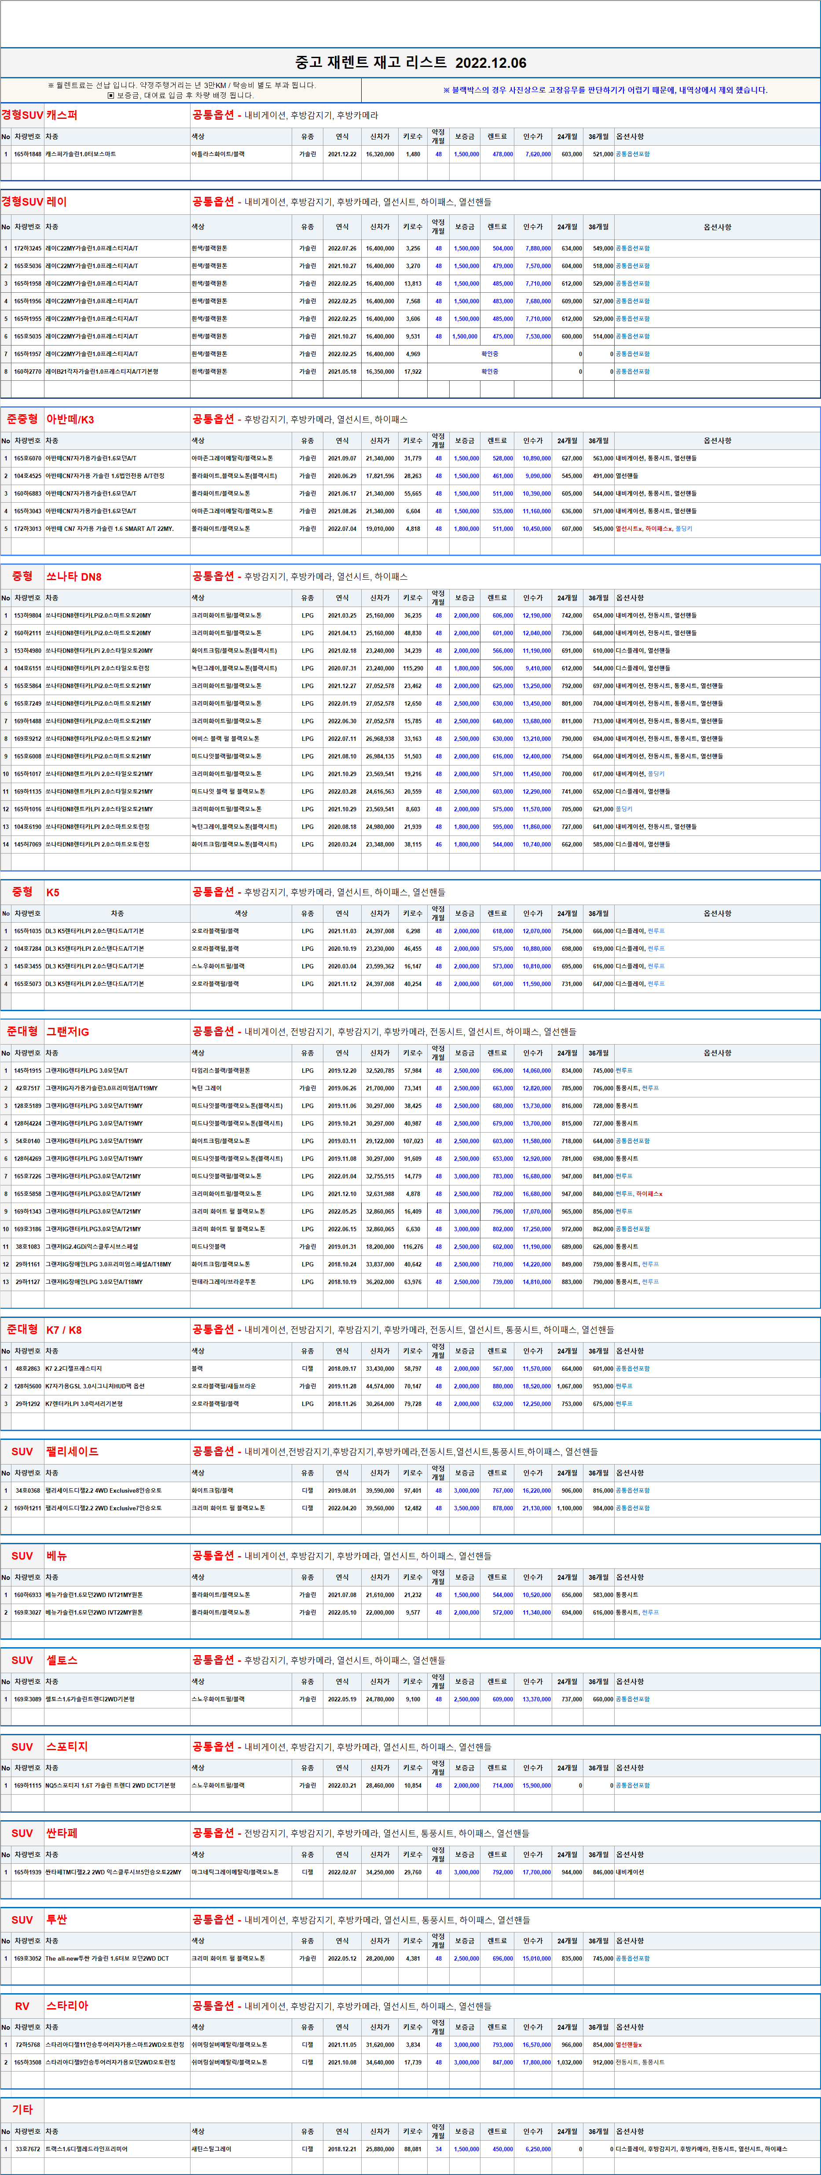Click the '팰리세이드' section heading

point(73,1451)
